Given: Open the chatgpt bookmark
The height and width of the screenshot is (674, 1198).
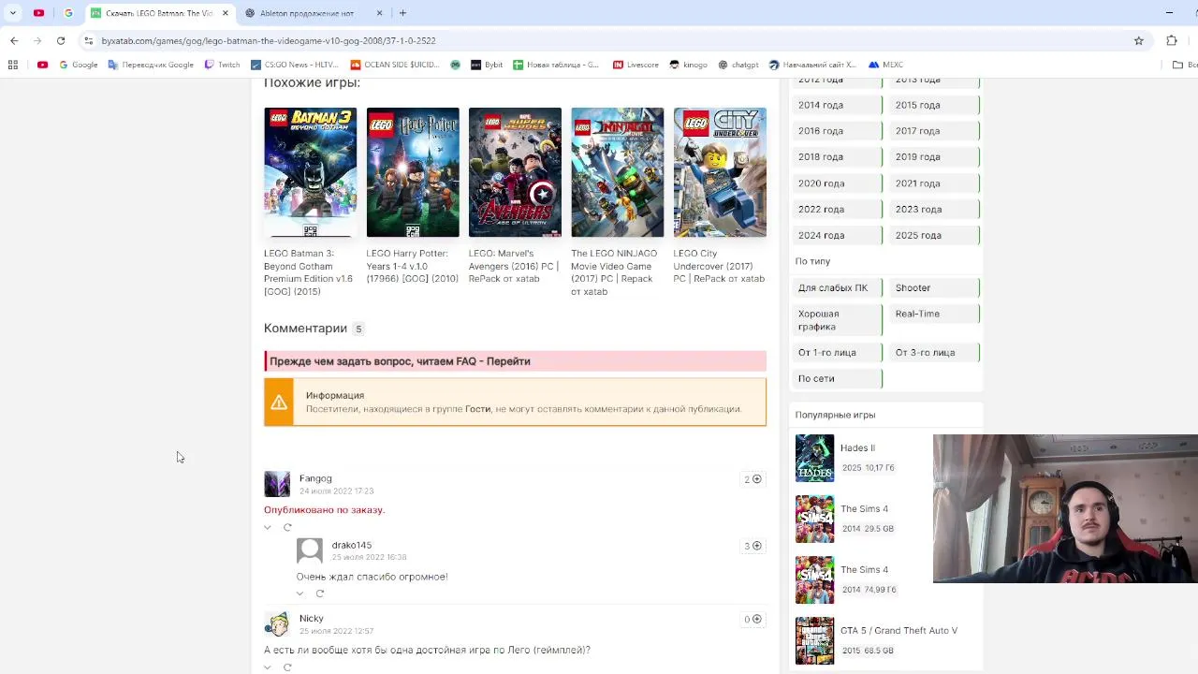Looking at the screenshot, I should (x=738, y=65).
